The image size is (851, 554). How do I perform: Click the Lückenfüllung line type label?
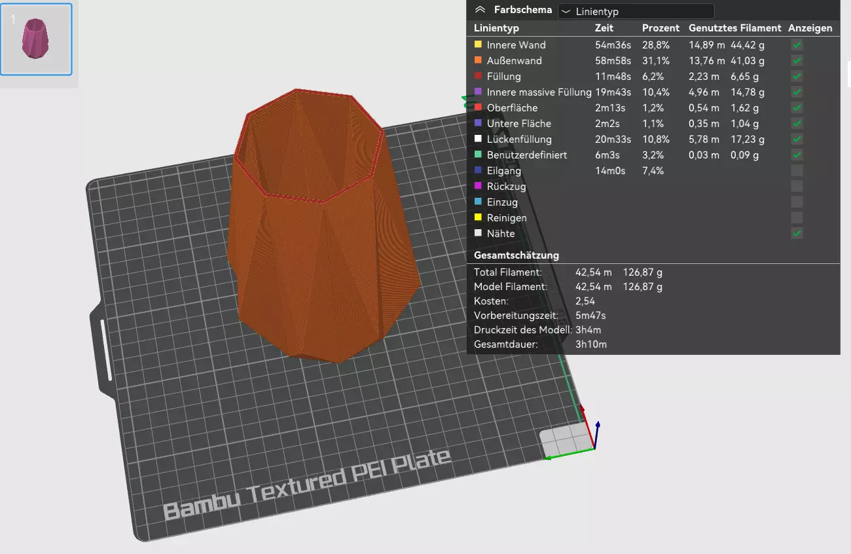(519, 139)
